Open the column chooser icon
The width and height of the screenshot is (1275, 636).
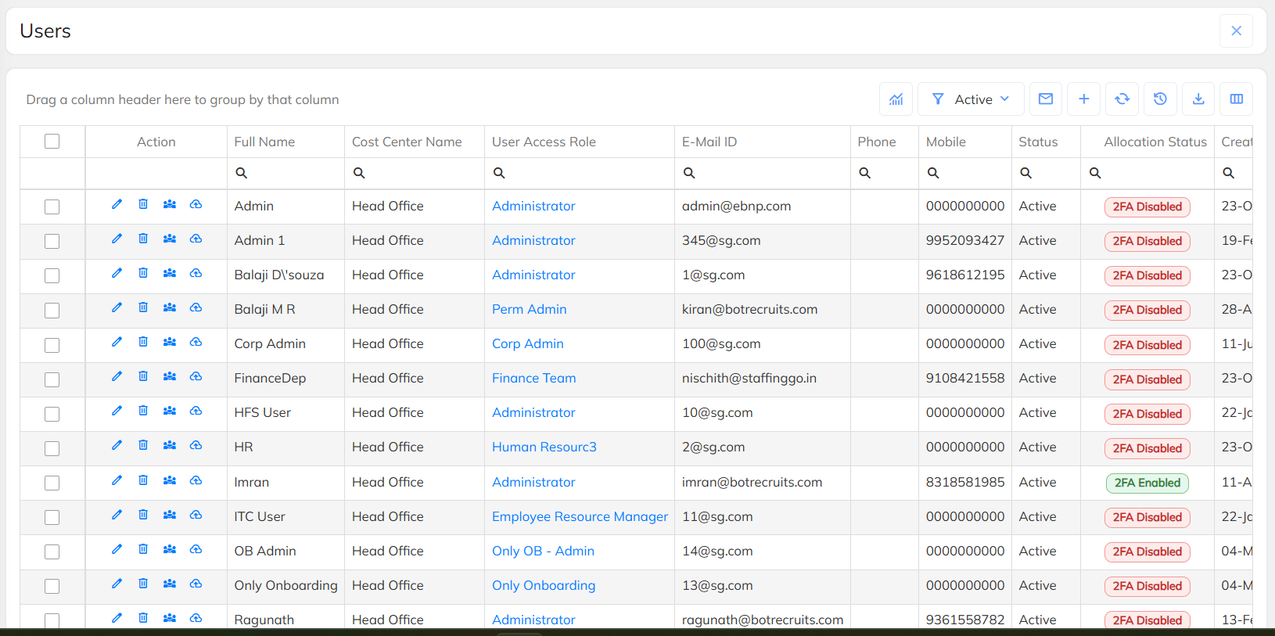1236,99
